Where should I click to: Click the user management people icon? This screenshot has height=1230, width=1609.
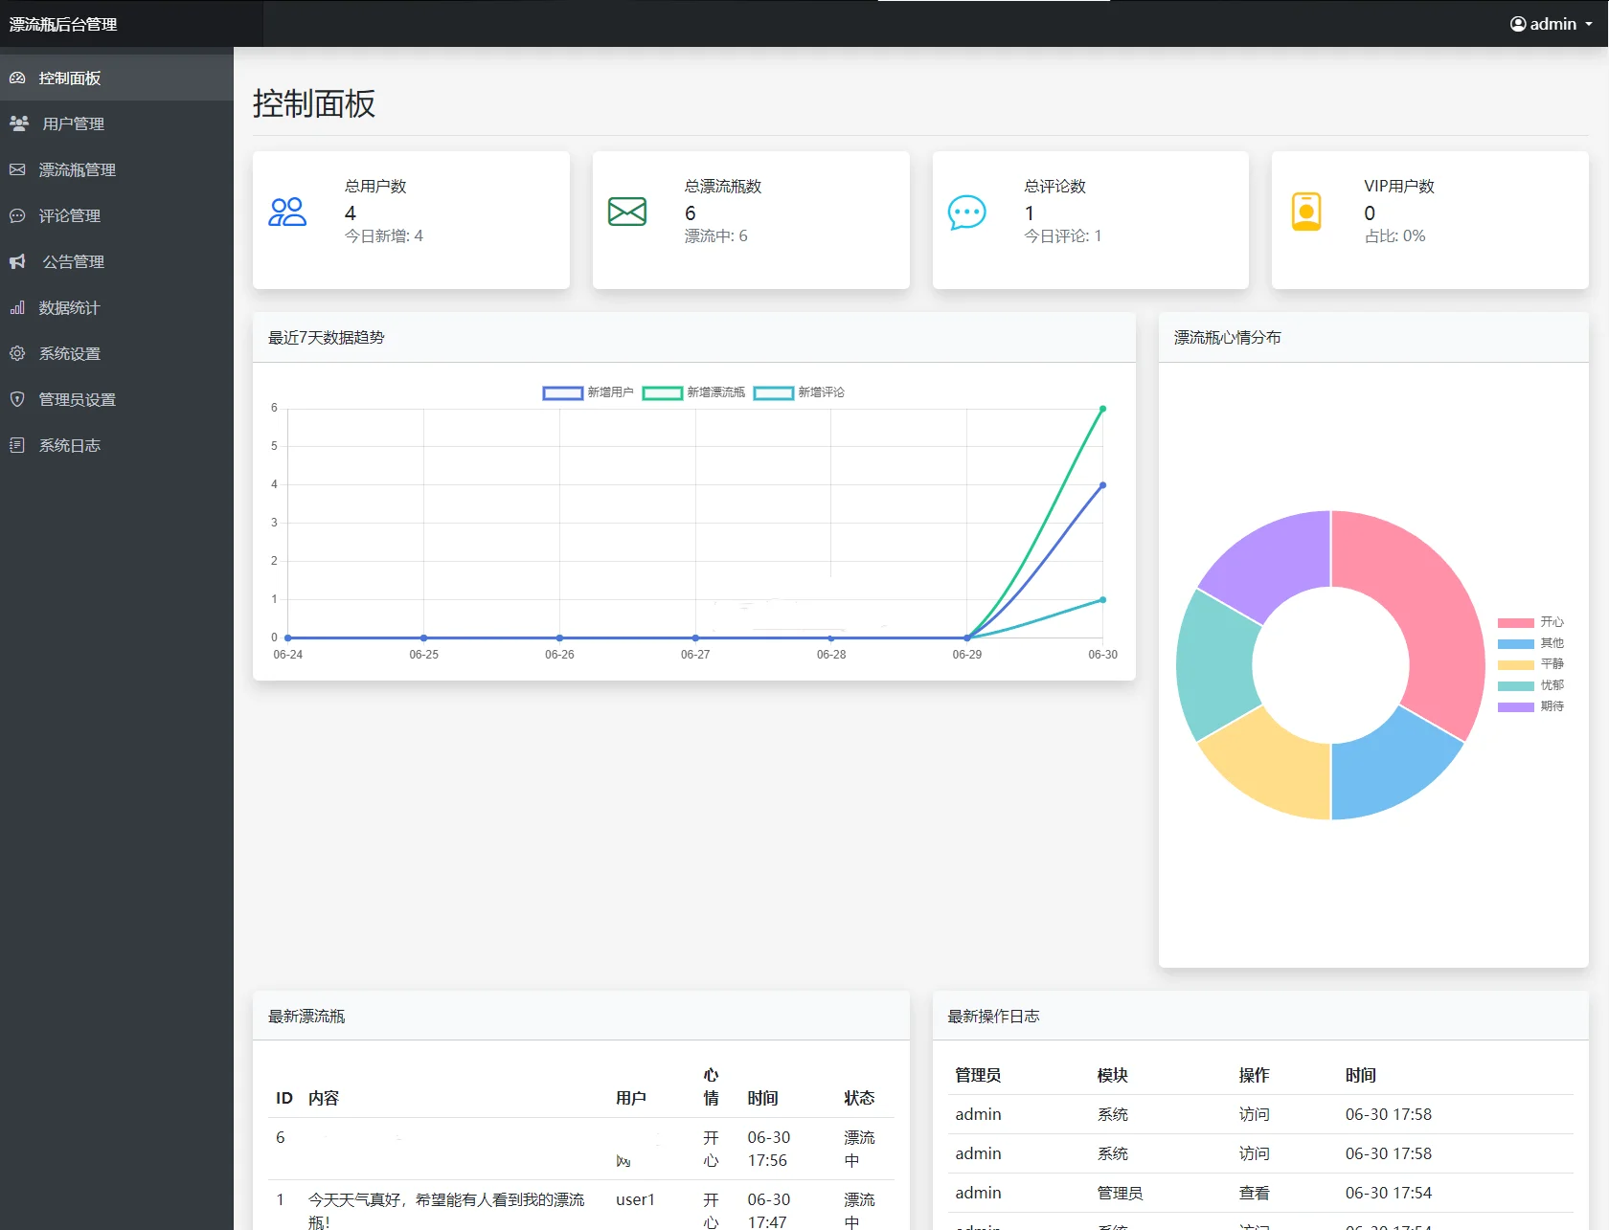[x=19, y=123]
